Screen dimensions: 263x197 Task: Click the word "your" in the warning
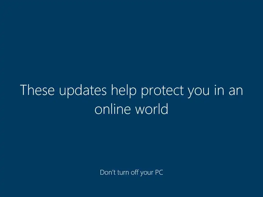[x=147, y=173]
